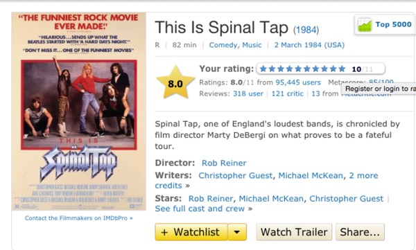Open the Top 5000 link
Image resolution: width=416 pixels, height=250 pixels.
393,24
